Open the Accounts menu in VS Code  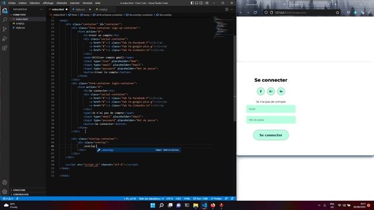[x=5, y=183]
